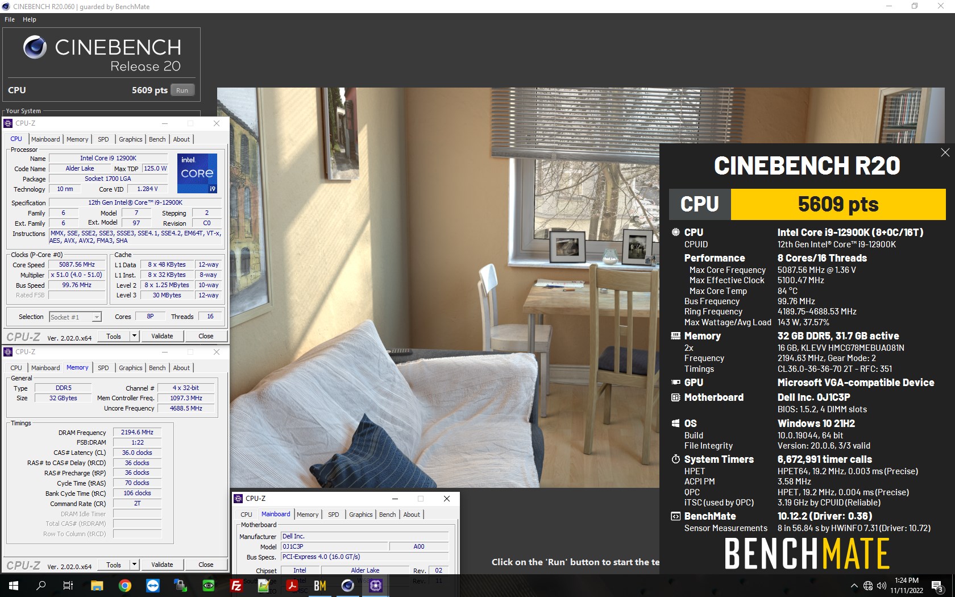Image resolution: width=955 pixels, height=597 pixels.
Task: Select SPD tab in memory CPU-Z window
Action: click(103, 368)
